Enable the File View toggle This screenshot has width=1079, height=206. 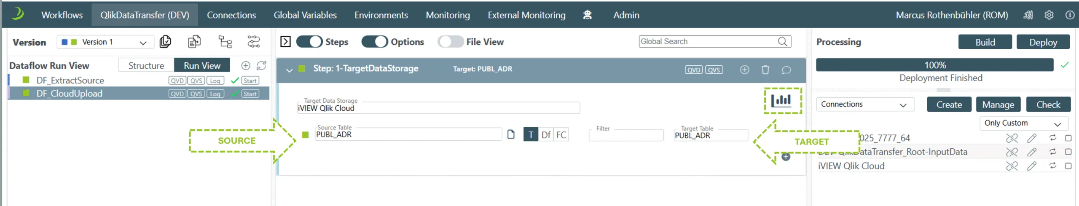click(x=450, y=42)
